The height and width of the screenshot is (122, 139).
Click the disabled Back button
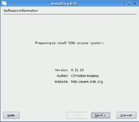click(x=77, y=115)
